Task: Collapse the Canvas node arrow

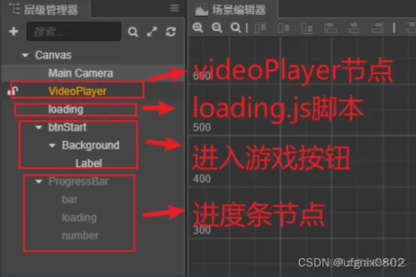Action: pos(25,56)
